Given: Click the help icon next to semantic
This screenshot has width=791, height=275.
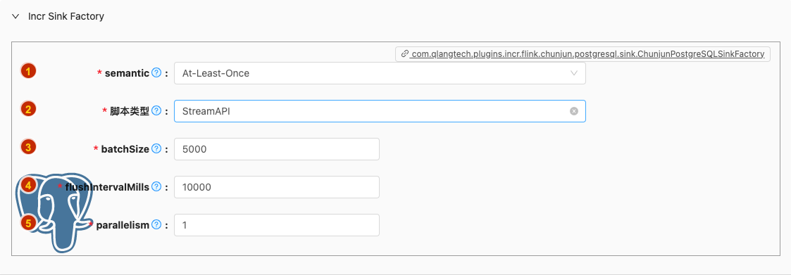Looking at the screenshot, I should pyautogui.click(x=156, y=73).
